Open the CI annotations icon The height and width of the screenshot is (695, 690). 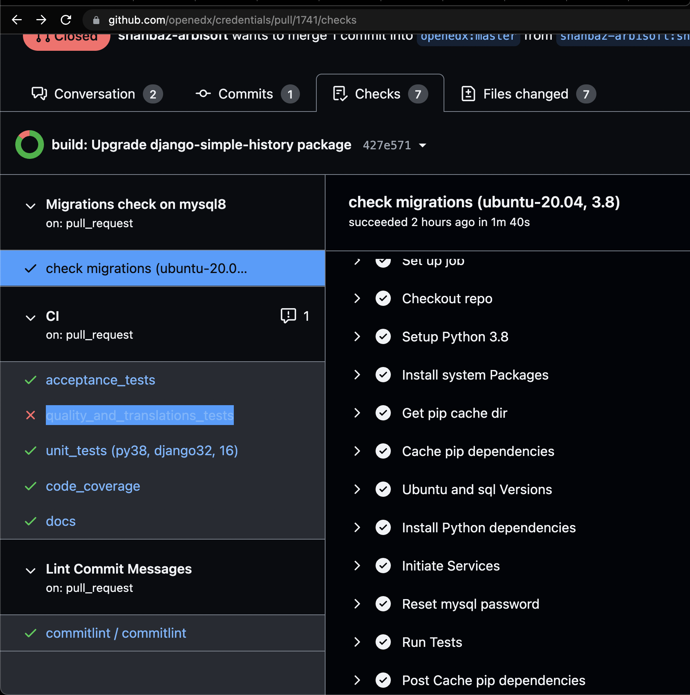click(288, 316)
